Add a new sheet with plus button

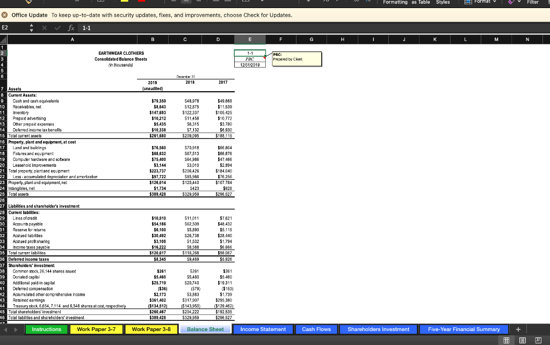pos(518,329)
